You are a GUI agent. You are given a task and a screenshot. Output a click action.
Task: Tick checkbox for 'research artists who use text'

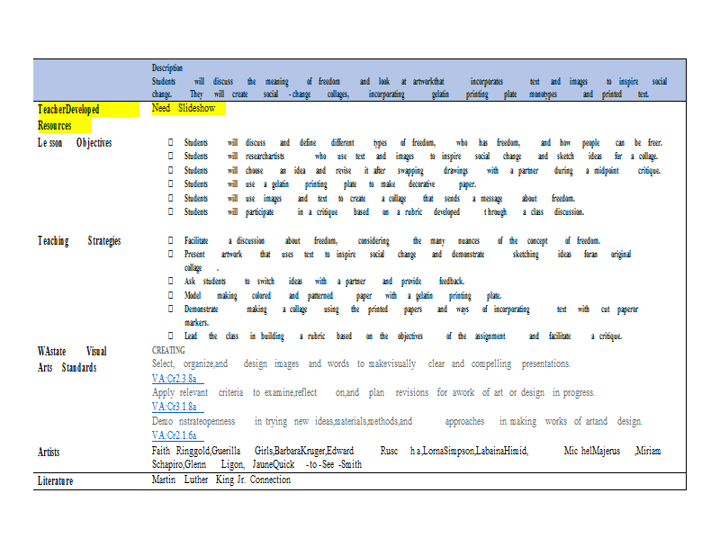[170, 156]
